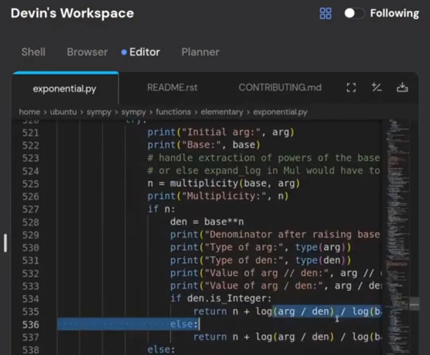Screen dimensions: 430x355
Task: Click the 'Value of arg // den:' line
Action: pyautogui.click(x=276, y=273)
